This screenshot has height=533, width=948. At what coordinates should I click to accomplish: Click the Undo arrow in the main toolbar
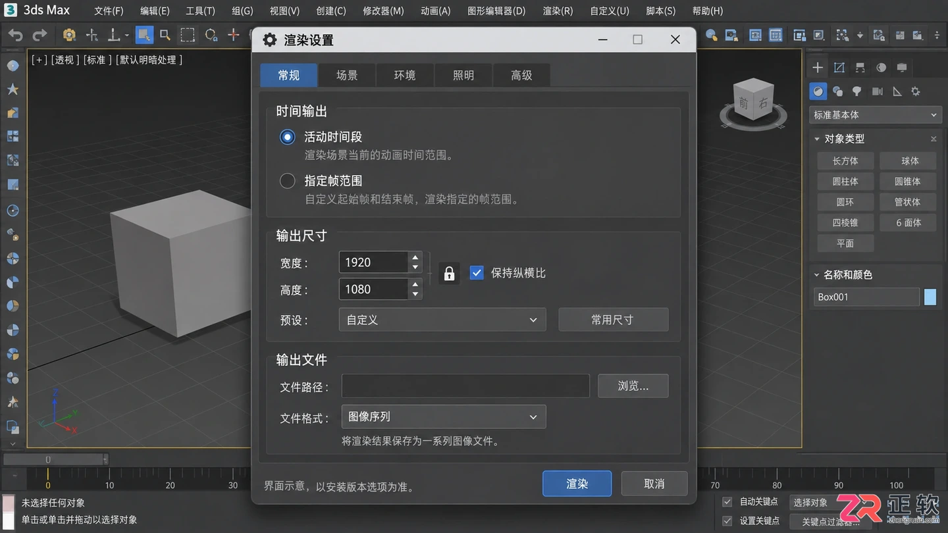click(x=15, y=35)
